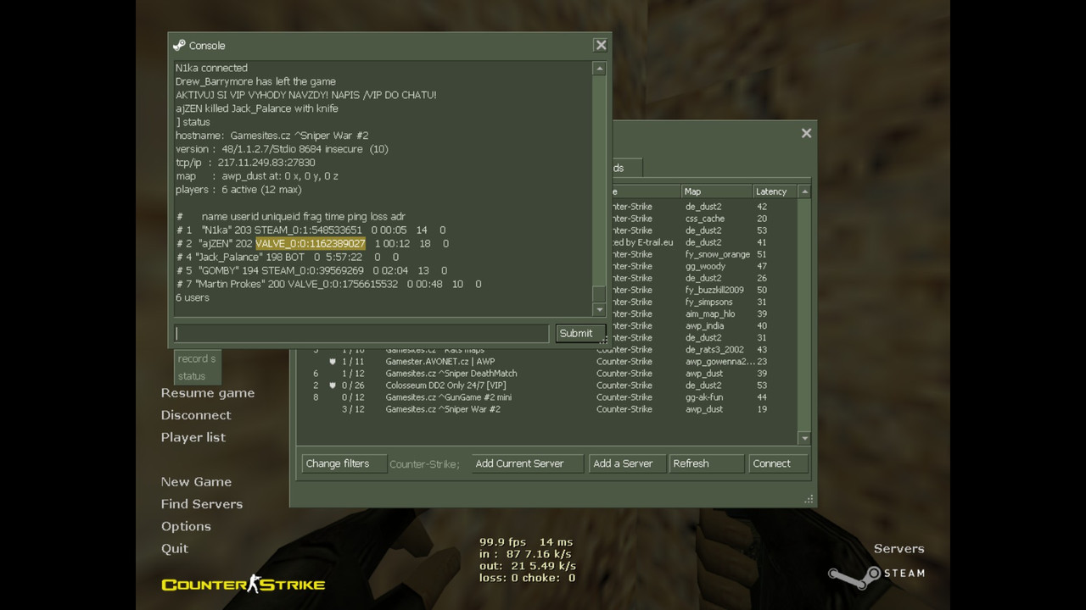Screen dimensions: 1086x610
Task: Click console hostname line Gamesites.cz ^Sniper War #2
Action: [271, 136]
